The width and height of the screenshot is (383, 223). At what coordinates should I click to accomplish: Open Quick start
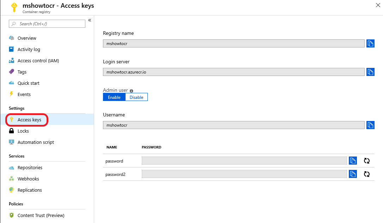pyautogui.click(x=28, y=83)
